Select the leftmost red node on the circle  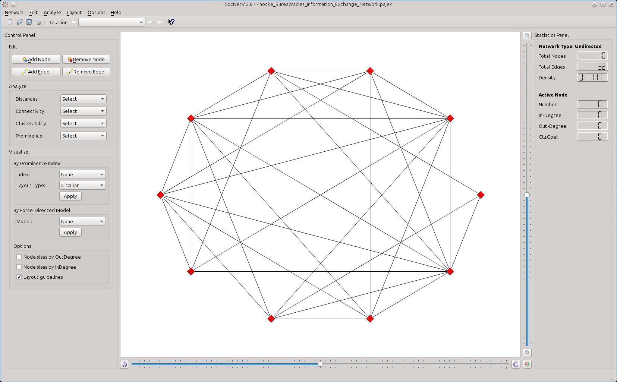(x=160, y=195)
